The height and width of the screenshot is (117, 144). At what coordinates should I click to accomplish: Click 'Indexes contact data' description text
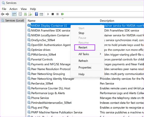pos(122,103)
